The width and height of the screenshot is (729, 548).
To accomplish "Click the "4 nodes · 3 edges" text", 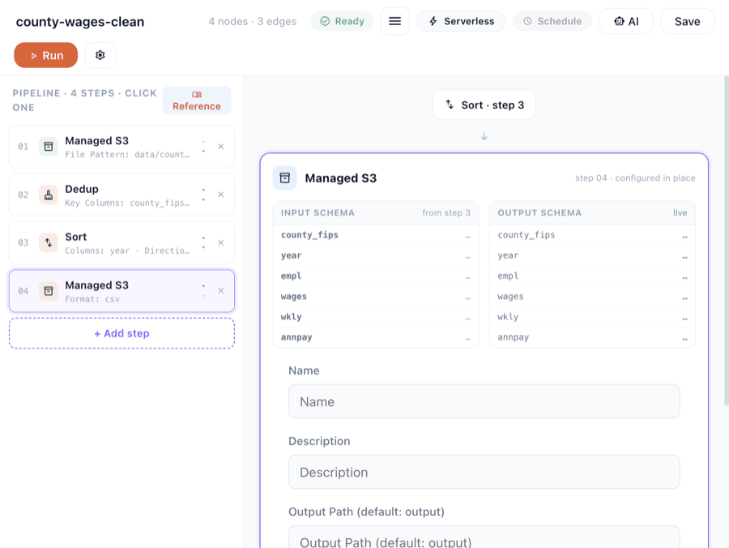I will [253, 21].
